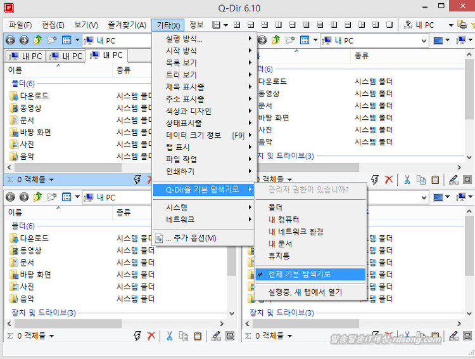This screenshot has width=475, height=359.
Task: Open the '파일(F)' menu
Action: pos(20,25)
